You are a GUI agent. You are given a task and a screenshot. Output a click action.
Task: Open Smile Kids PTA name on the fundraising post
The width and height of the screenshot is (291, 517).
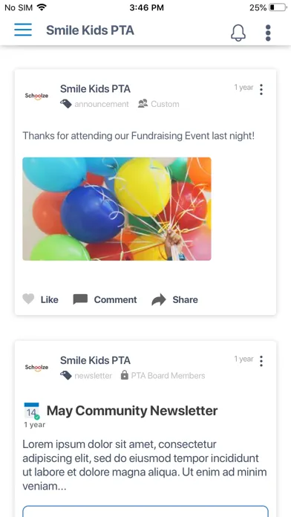pos(95,88)
